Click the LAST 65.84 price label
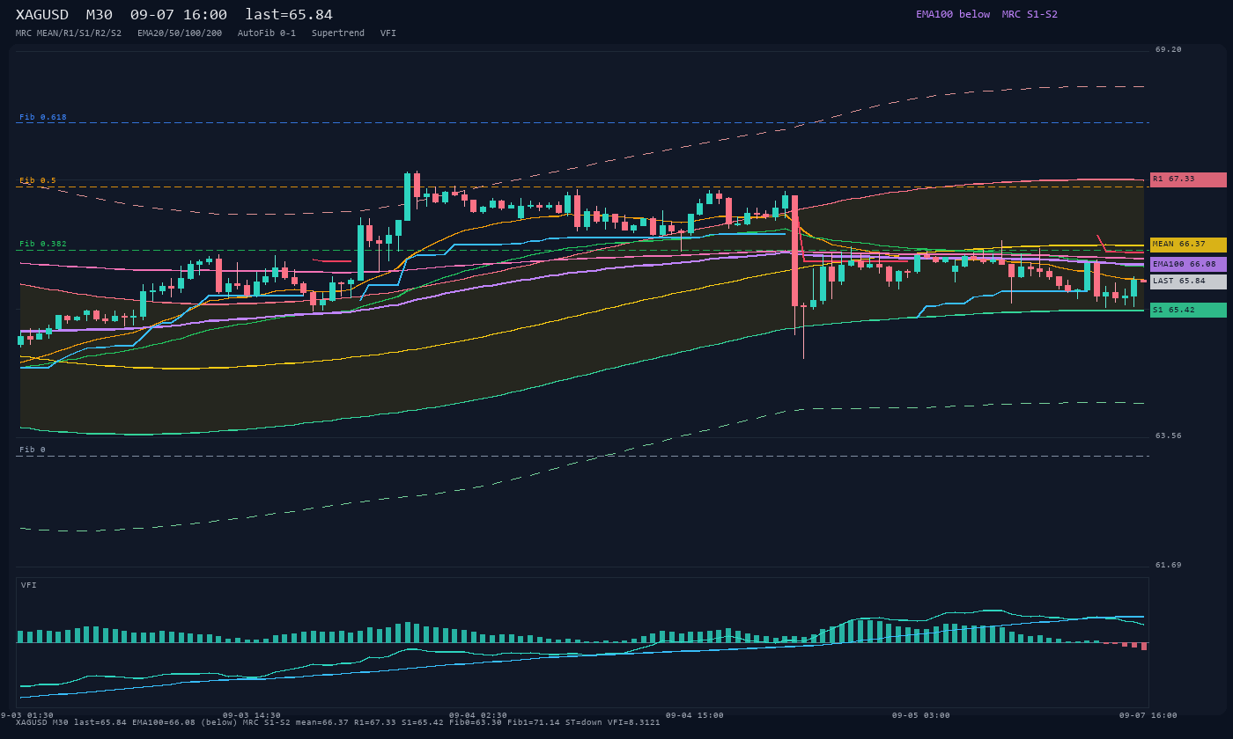1233x739 pixels. pyautogui.click(x=1188, y=282)
